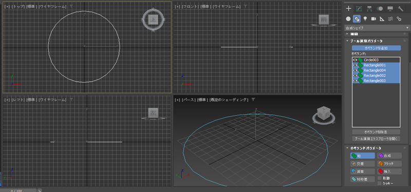
Task: Click the 前 ViewCube face in Front viewport
Action: pos(324,19)
